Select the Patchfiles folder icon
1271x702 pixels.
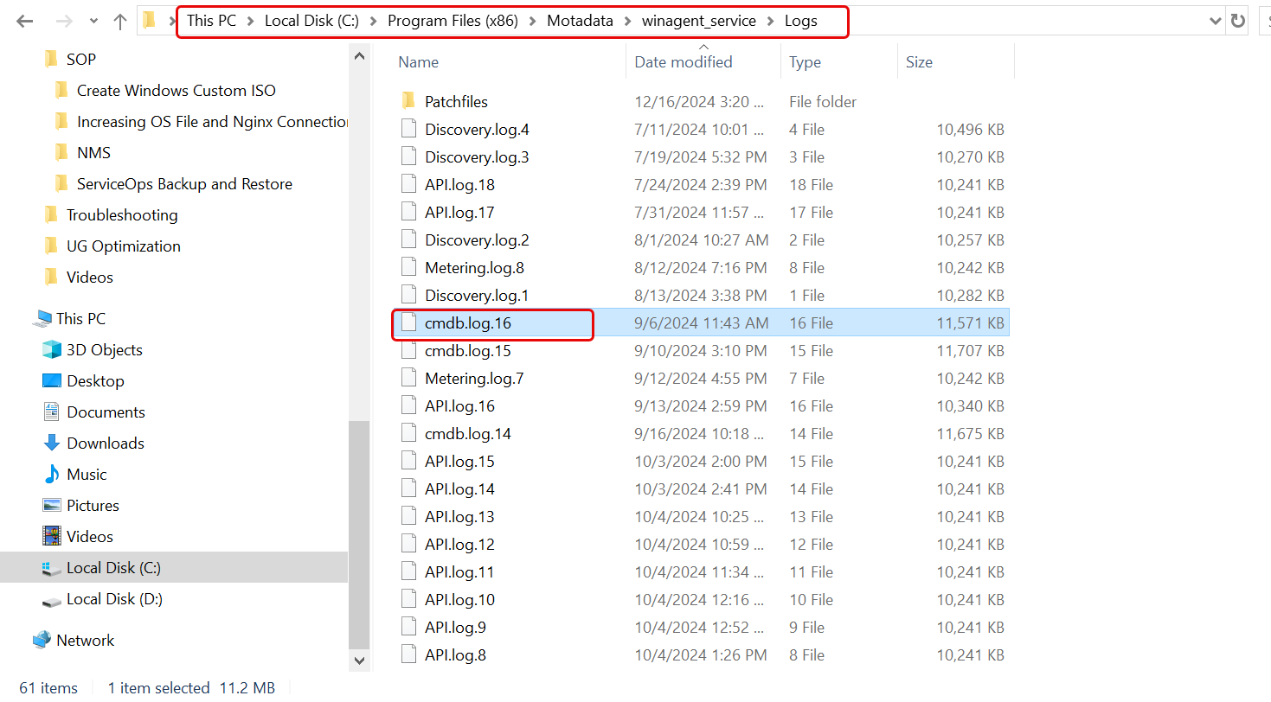click(x=410, y=101)
